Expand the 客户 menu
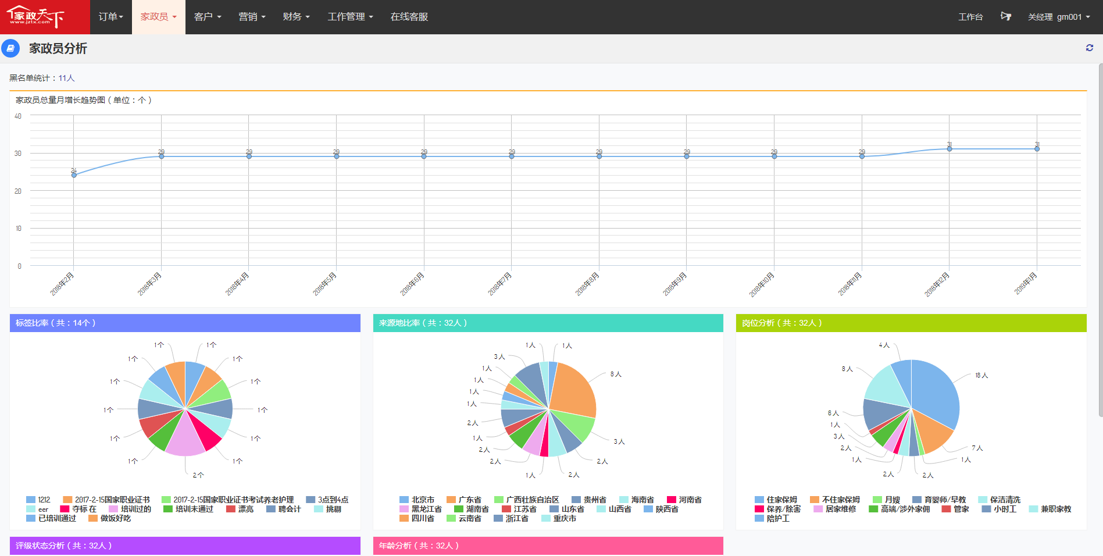 point(208,17)
